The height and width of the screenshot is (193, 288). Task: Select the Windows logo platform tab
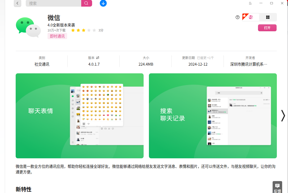268,17
